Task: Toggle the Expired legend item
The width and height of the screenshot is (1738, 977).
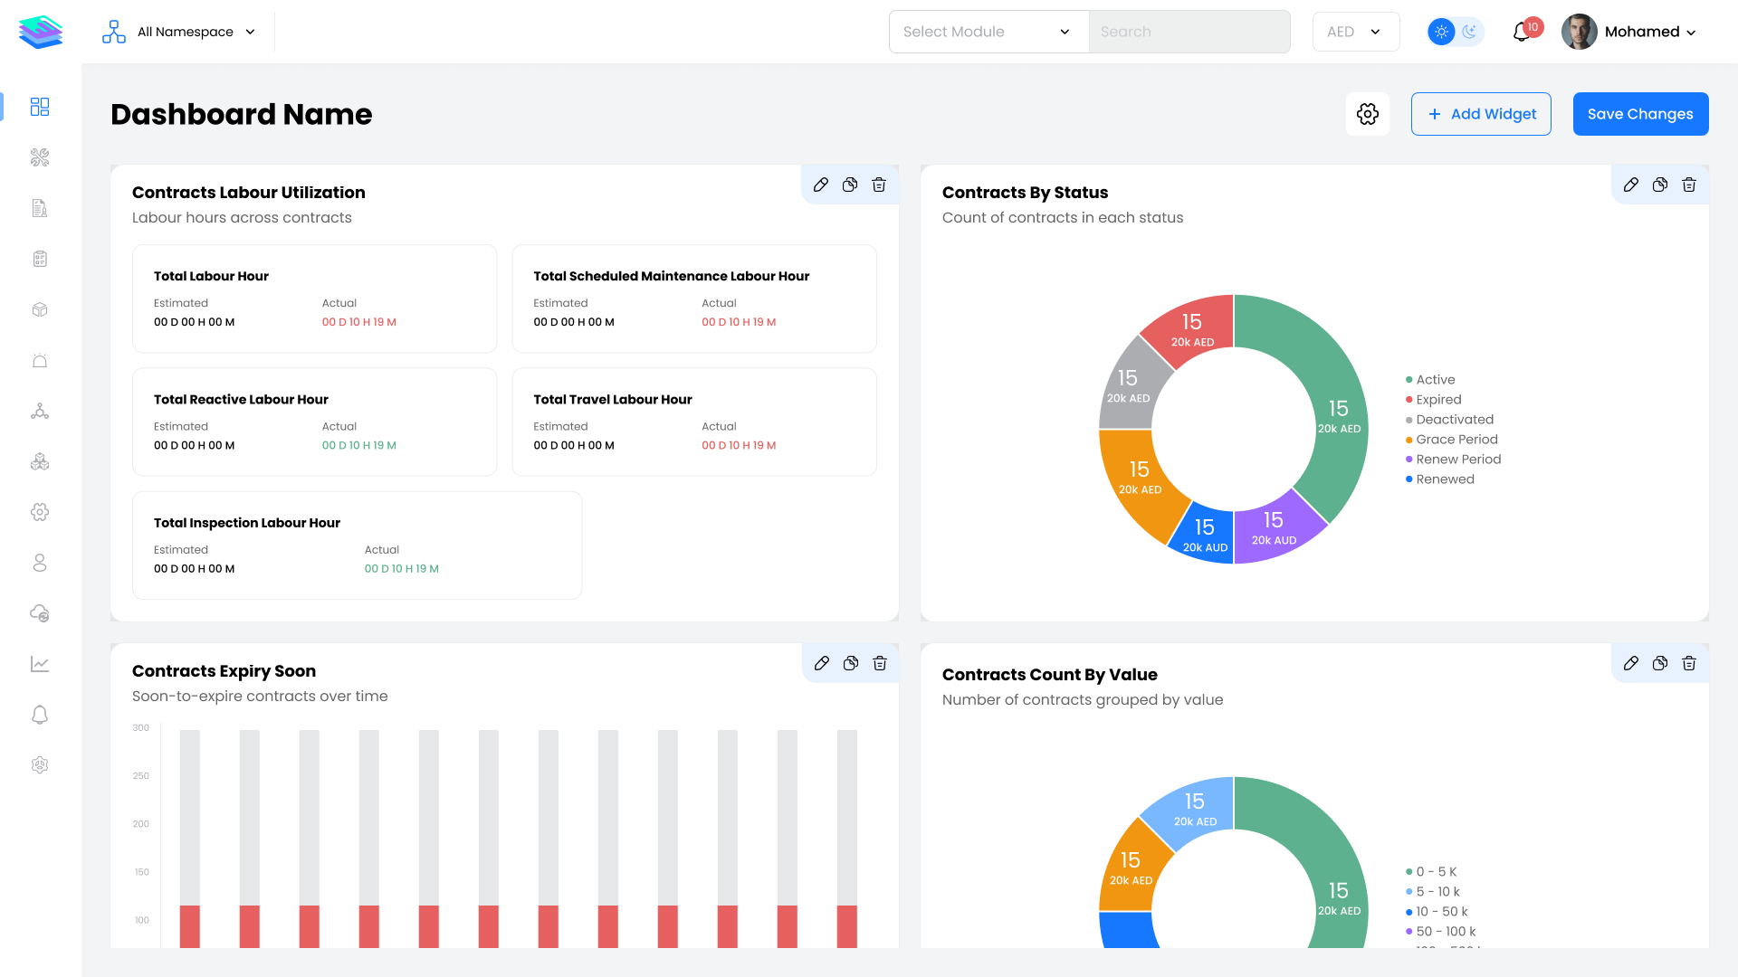Action: pyautogui.click(x=1434, y=400)
